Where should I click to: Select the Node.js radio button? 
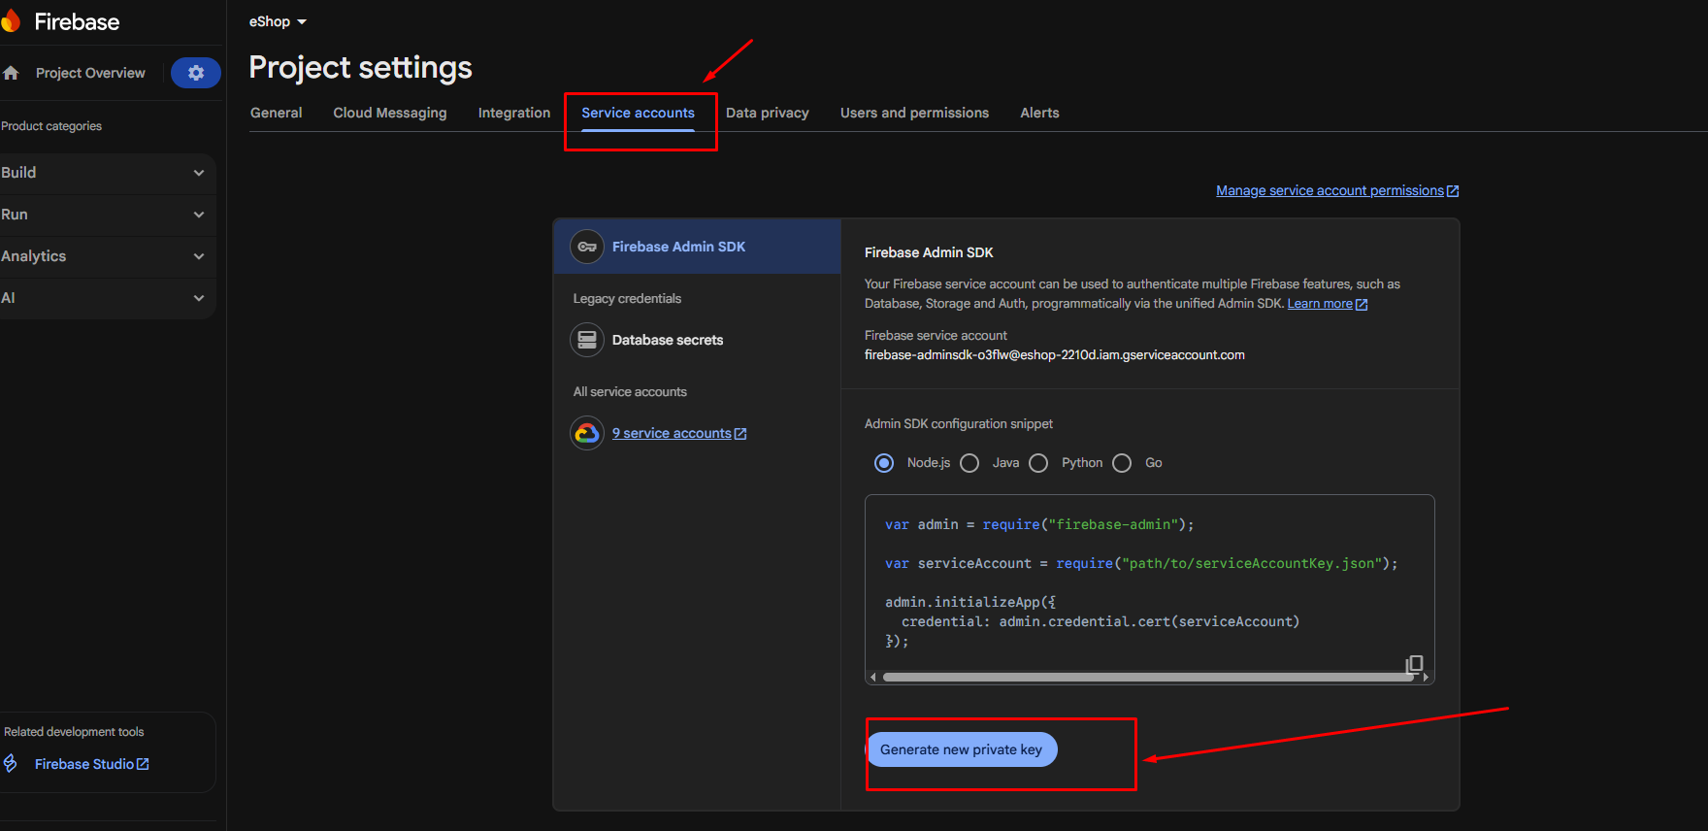pos(884,463)
